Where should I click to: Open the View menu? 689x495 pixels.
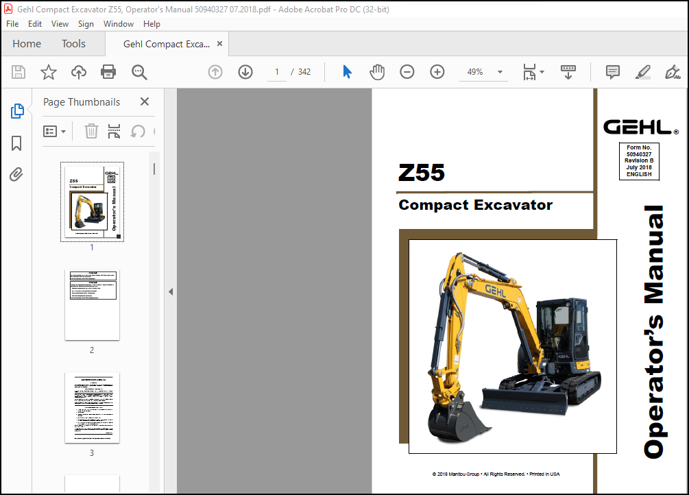tap(60, 24)
